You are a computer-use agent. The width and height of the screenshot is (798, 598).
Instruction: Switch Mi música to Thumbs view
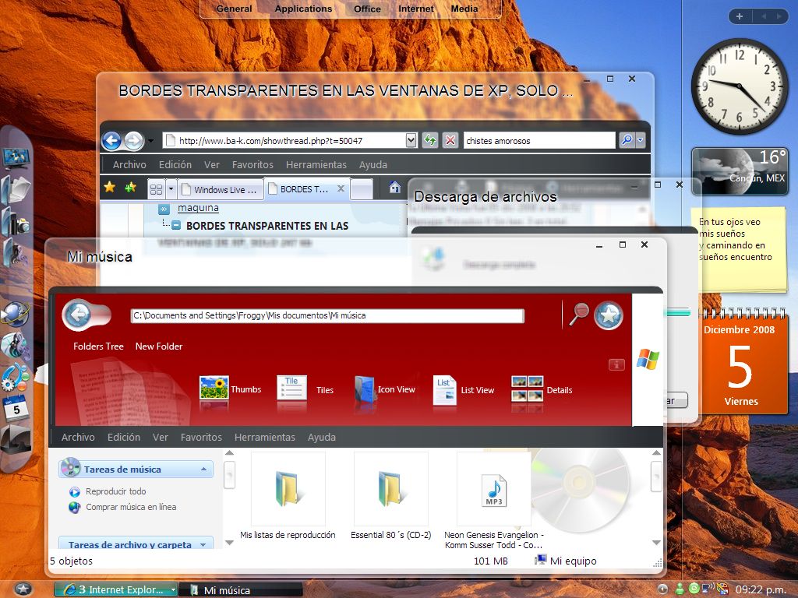coord(230,389)
